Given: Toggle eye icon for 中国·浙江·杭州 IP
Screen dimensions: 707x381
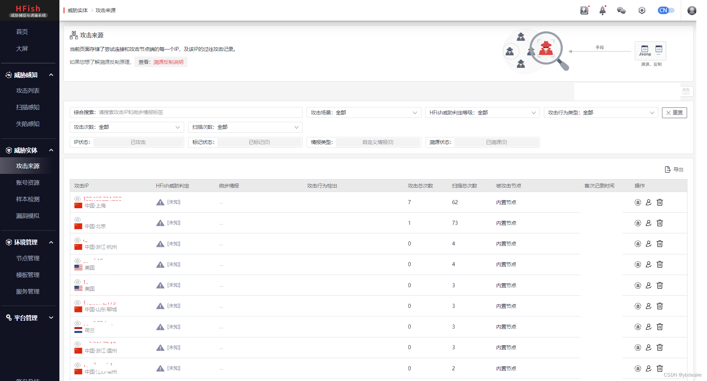Looking at the screenshot, I should (77, 240).
